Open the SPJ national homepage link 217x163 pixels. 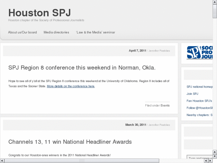pyautogui.click(x=200, y=87)
